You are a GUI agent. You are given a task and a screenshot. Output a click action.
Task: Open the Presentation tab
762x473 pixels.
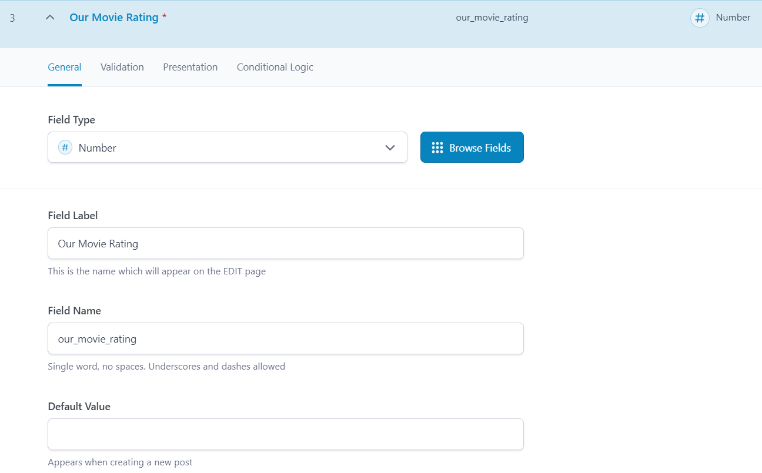click(x=190, y=67)
